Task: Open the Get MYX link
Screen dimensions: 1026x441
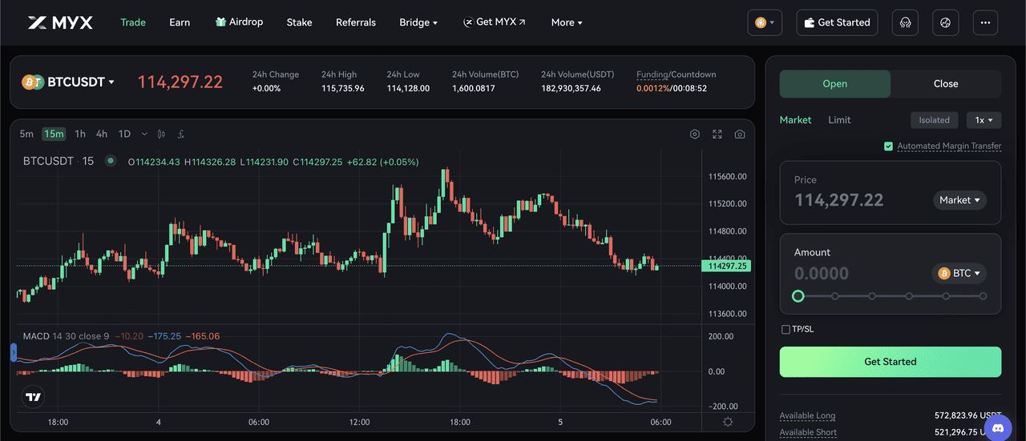Action: click(x=495, y=22)
